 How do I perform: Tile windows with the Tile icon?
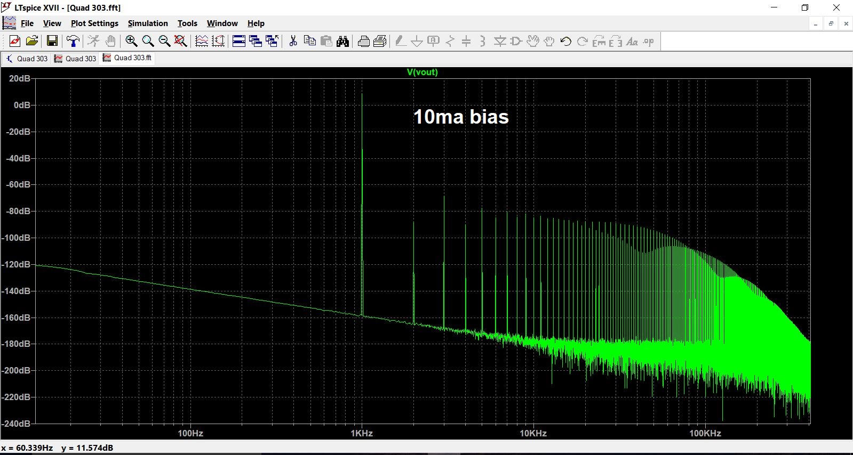(x=239, y=41)
